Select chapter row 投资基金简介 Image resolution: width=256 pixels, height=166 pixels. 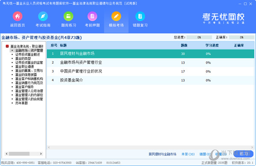pyautogui.click(x=151, y=80)
